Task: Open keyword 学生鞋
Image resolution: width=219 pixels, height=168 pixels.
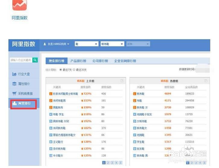Action: [x=140, y=142]
